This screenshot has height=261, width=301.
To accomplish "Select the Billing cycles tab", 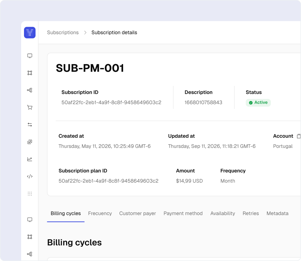I will [66, 213].
